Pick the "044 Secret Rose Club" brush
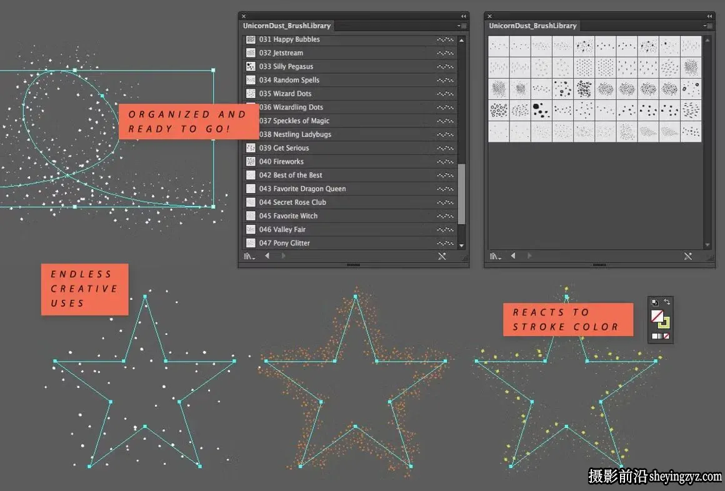This screenshot has width=725, height=491. click(x=350, y=202)
